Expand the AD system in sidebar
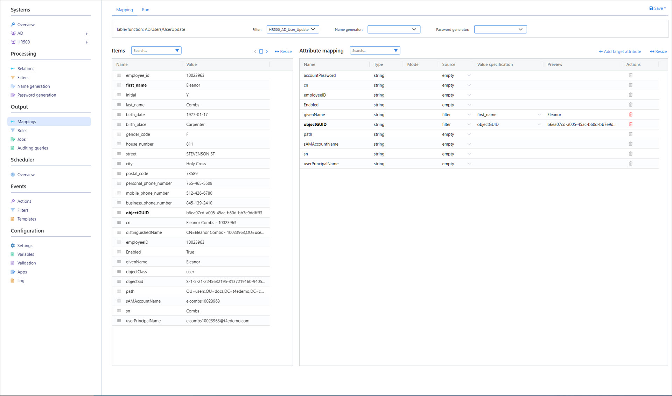 86,34
